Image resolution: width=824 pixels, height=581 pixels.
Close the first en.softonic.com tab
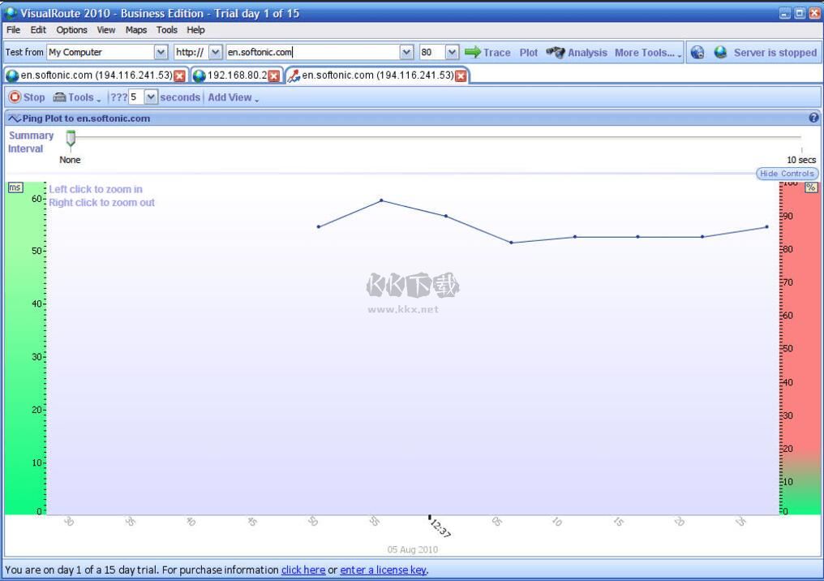tap(179, 75)
